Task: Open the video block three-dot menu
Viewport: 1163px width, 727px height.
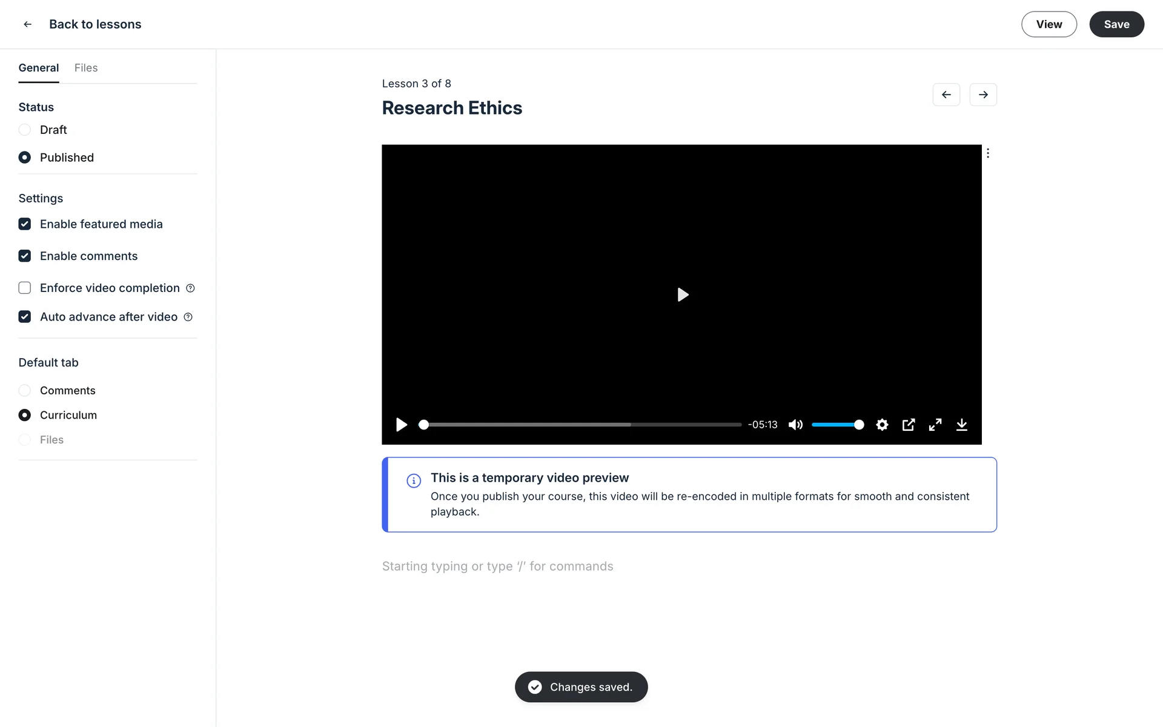Action: [x=988, y=153]
